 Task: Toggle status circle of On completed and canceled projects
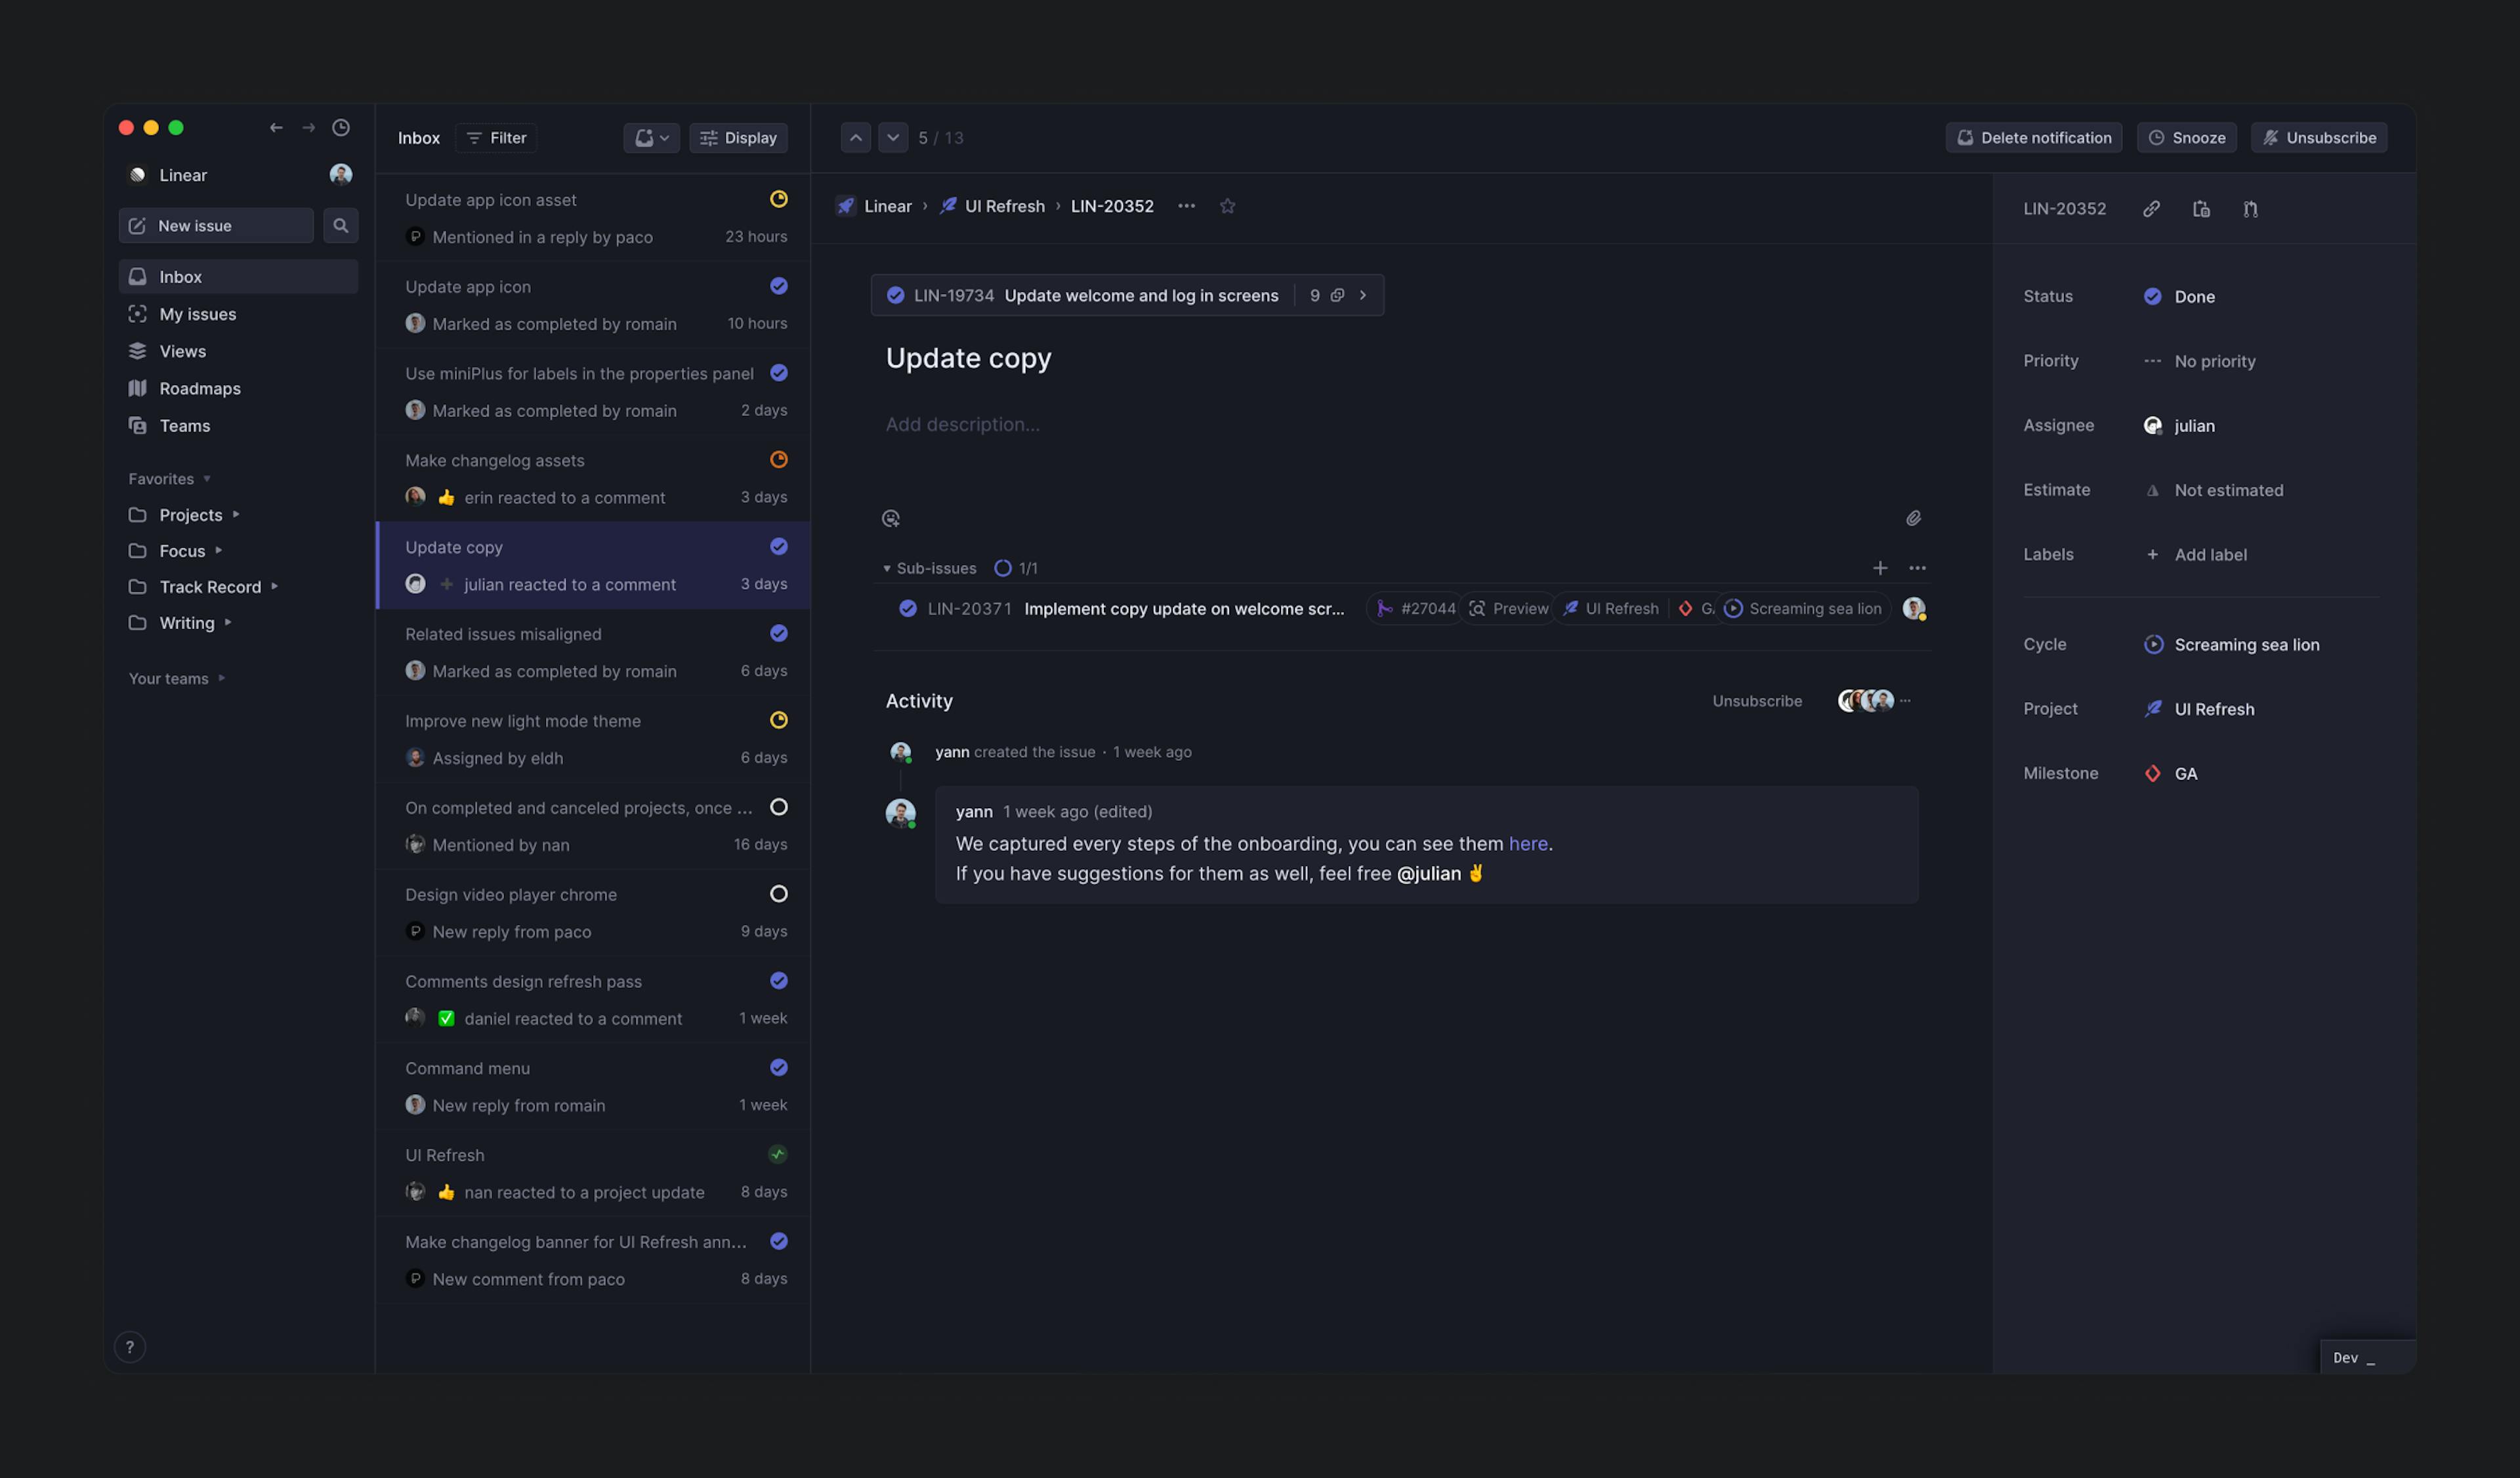[778, 806]
